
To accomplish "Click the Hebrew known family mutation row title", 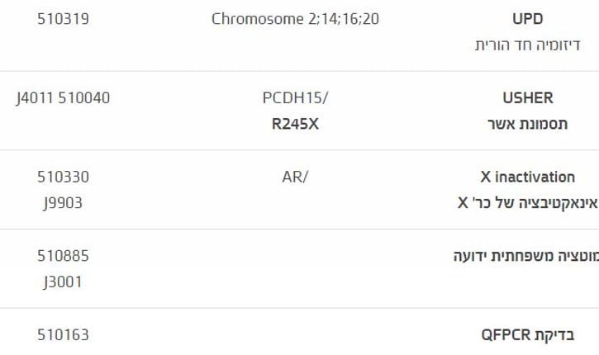I will point(526,256).
